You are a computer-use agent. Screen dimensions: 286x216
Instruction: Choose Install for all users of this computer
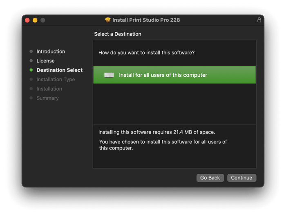174,75
